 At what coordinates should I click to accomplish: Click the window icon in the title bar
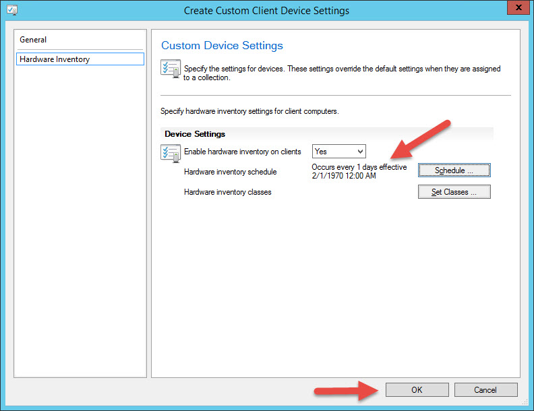11,11
